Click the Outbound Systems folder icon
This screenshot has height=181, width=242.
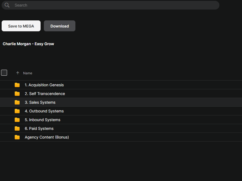(x=17, y=111)
